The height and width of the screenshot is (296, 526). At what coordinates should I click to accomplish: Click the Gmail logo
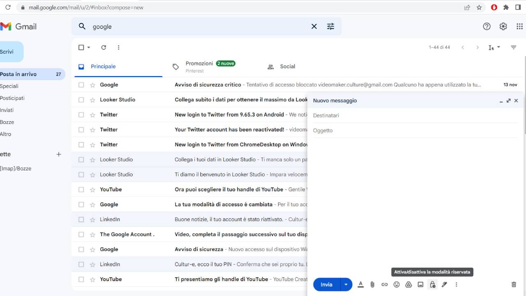point(18,27)
